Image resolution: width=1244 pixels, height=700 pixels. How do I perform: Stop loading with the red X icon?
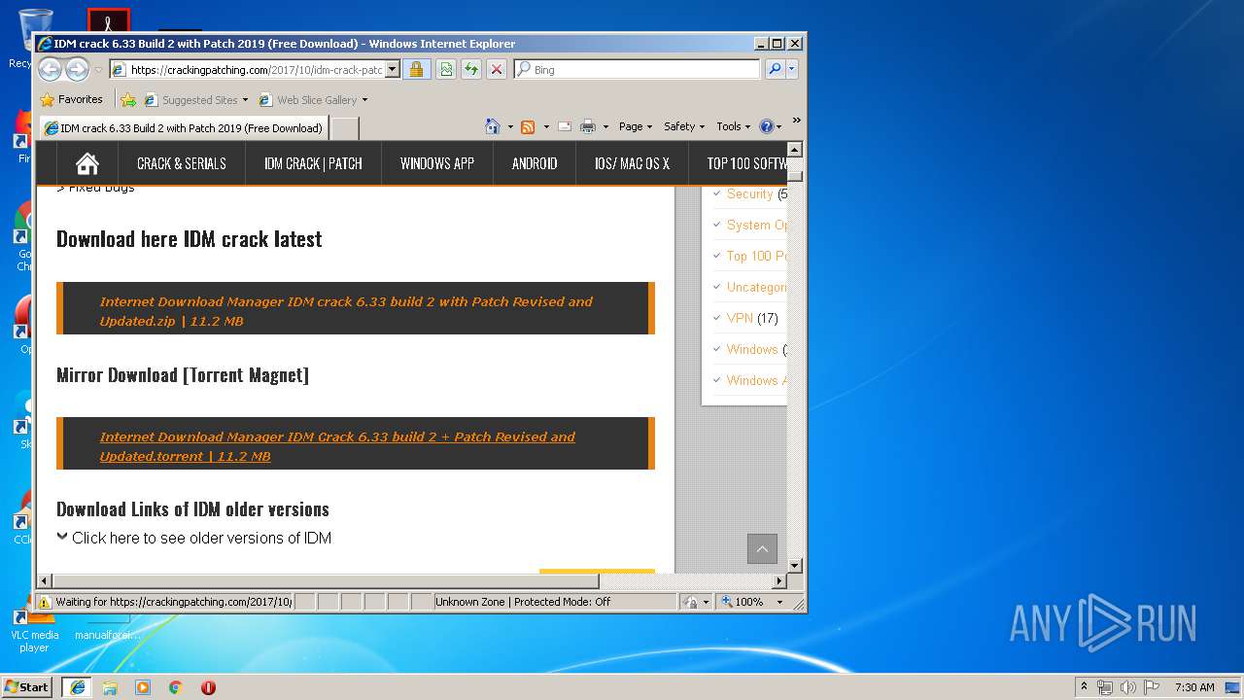496,69
